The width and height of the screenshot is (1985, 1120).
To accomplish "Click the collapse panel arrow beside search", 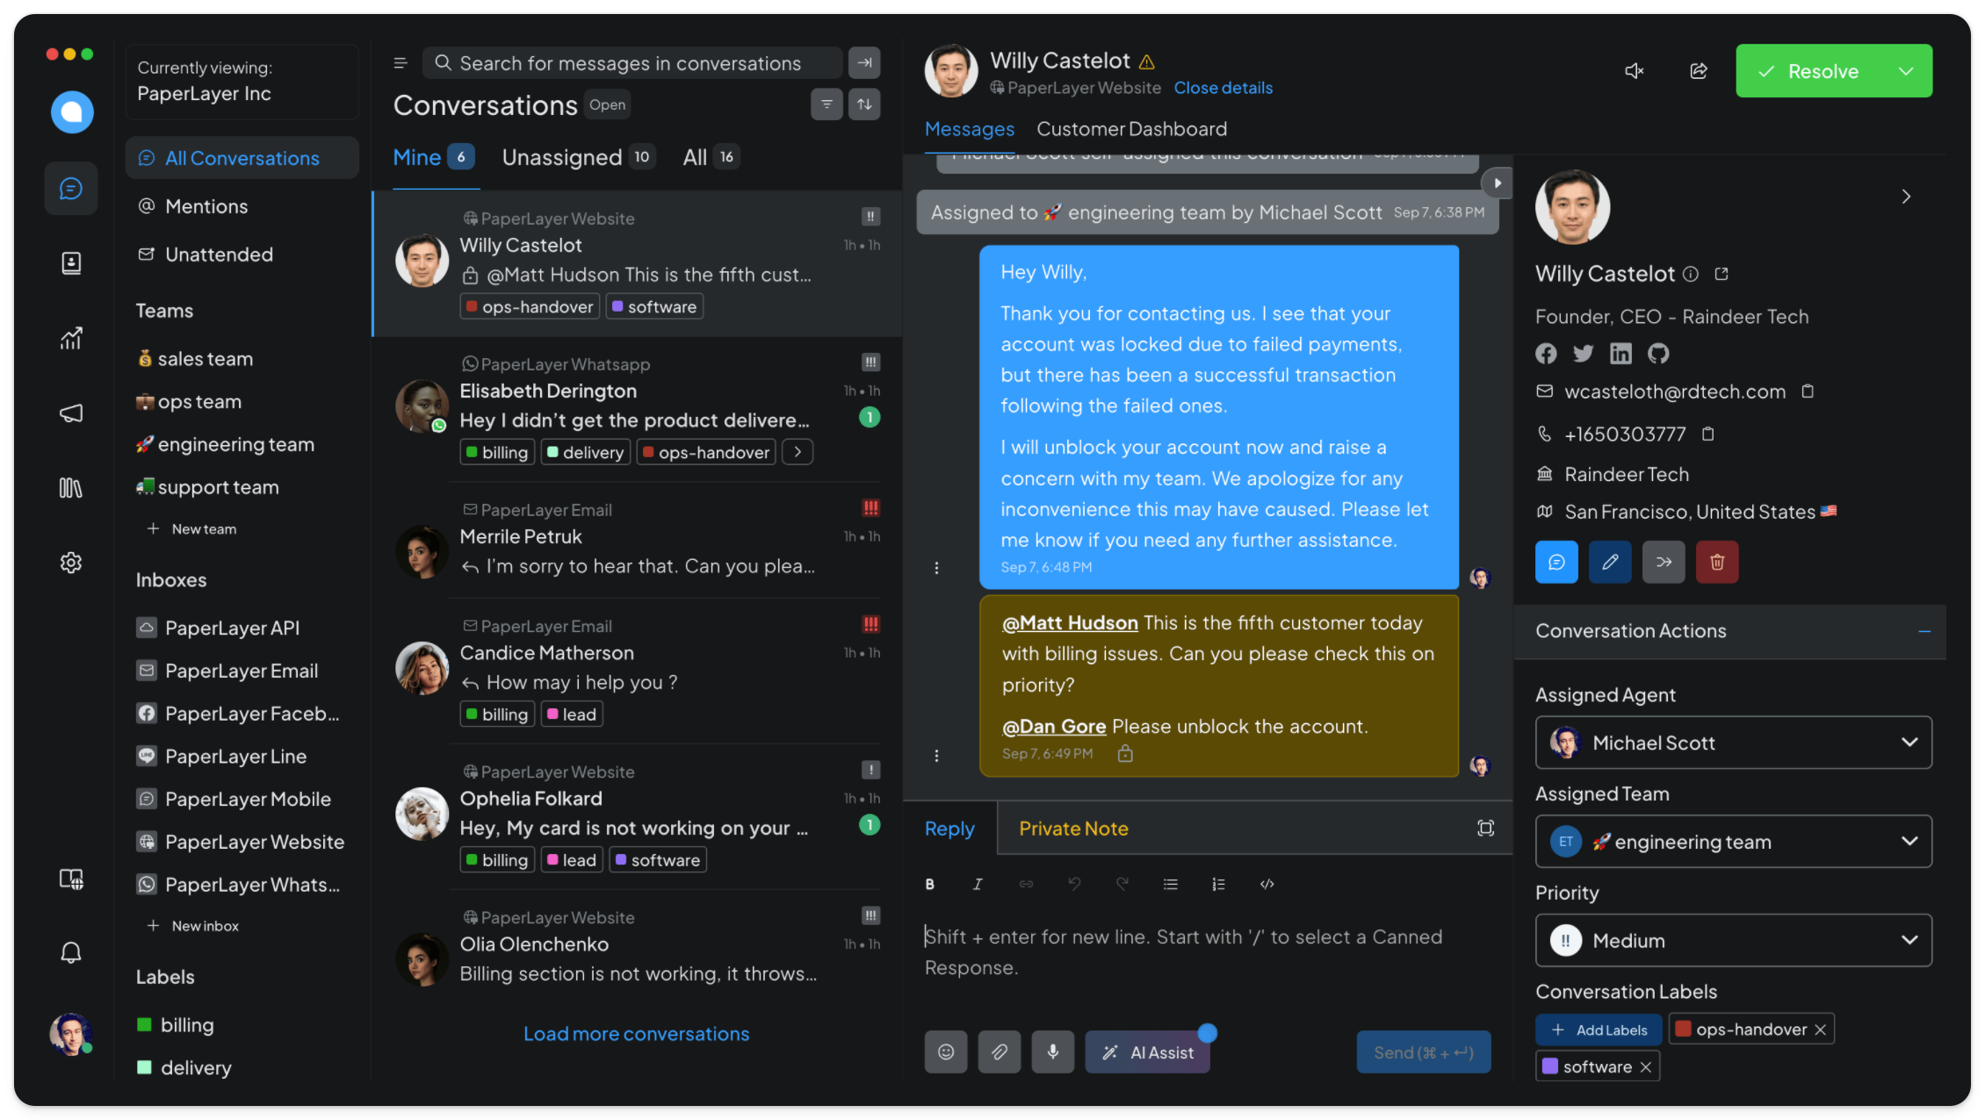I will click(x=864, y=63).
